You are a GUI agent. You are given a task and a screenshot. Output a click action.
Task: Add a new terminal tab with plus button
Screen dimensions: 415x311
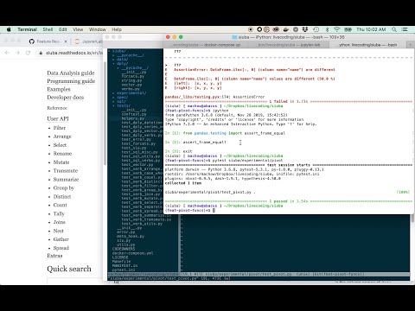pos(411,45)
